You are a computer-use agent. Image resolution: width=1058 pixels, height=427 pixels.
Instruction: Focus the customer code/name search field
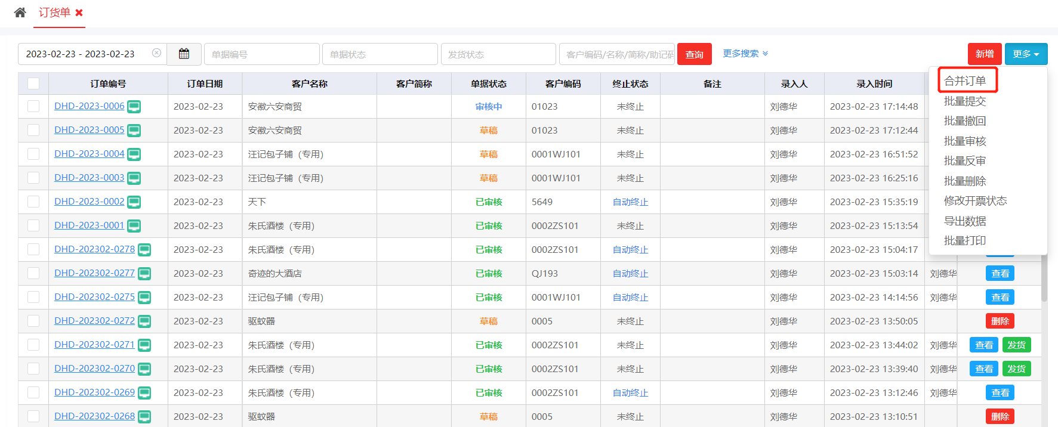tap(616, 54)
